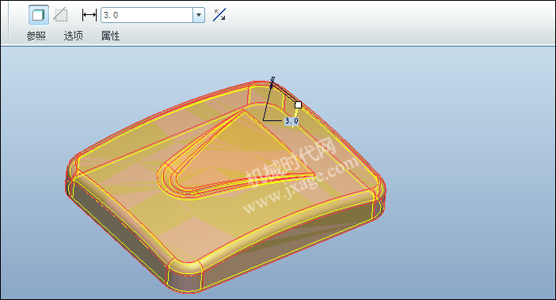The image size is (556, 300).
Task: Open the 属性 tab
Action: click(110, 36)
